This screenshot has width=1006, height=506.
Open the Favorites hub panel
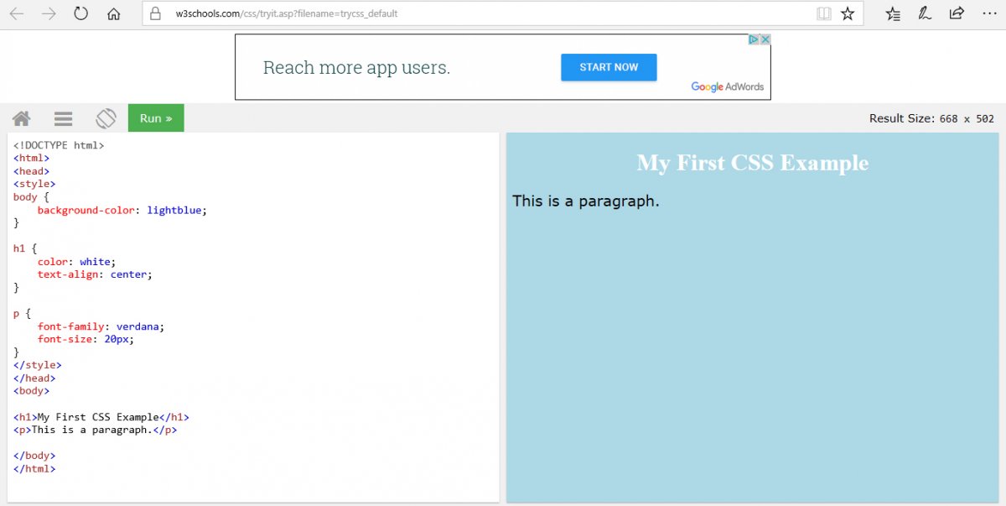tap(893, 13)
